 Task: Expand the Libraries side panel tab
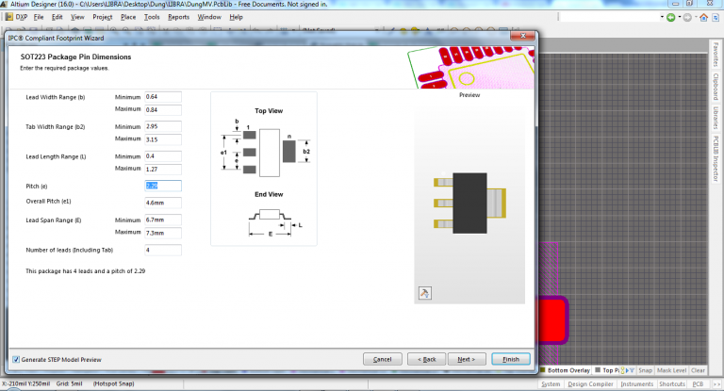click(716, 118)
